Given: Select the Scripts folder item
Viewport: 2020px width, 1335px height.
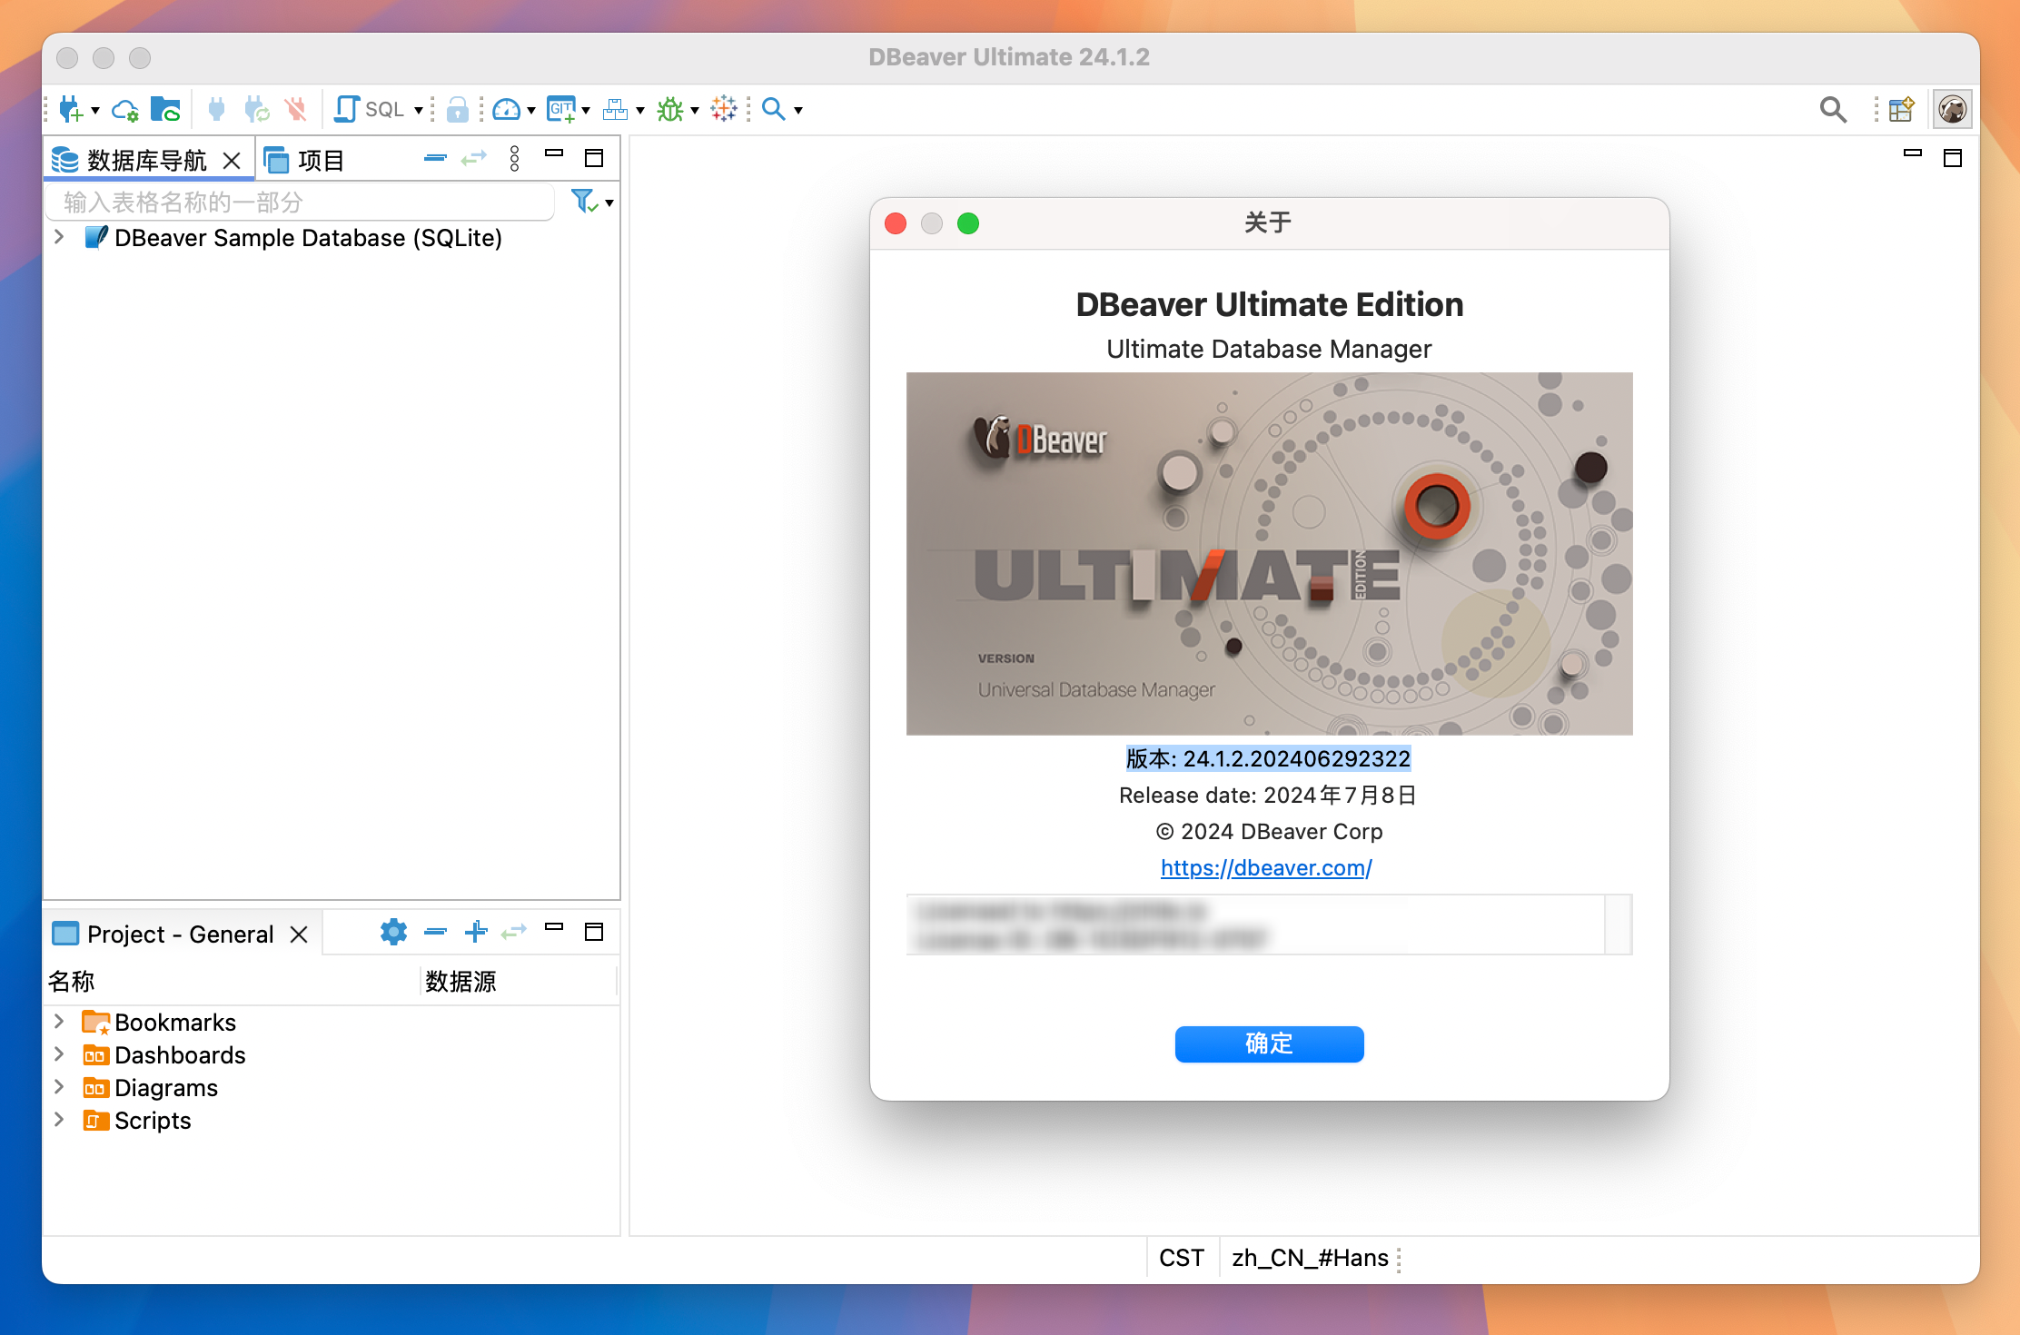Looking at the screenshot, I should tap(136, 1121).
